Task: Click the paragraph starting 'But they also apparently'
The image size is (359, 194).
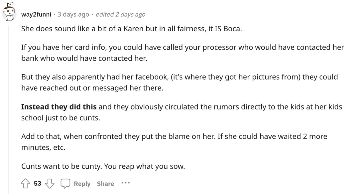Action: [179, 82]
